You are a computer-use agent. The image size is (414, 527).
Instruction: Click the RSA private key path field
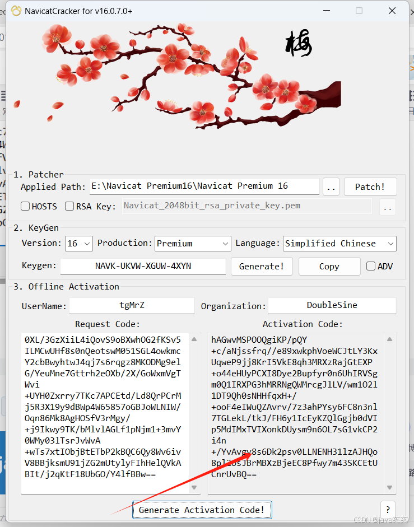click(247, 206)
